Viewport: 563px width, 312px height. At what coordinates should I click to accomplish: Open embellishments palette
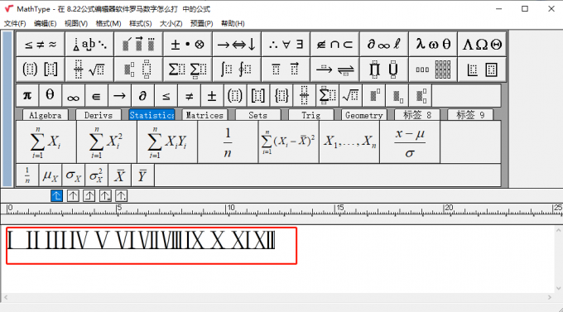138,44
